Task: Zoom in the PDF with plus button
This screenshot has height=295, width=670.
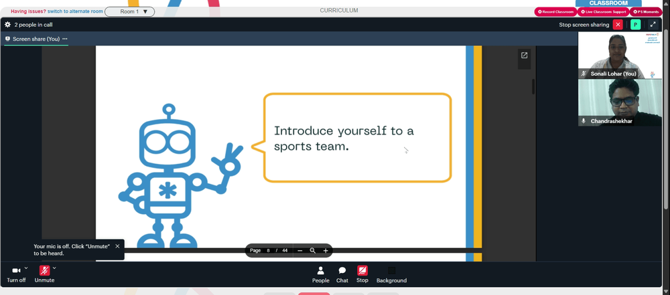Action: tap(326, 251)
